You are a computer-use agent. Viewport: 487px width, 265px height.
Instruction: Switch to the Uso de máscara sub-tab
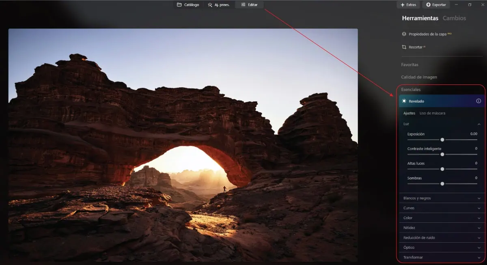point(432,113)
